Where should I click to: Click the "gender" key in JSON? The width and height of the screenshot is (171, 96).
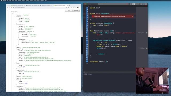(19, 15)
